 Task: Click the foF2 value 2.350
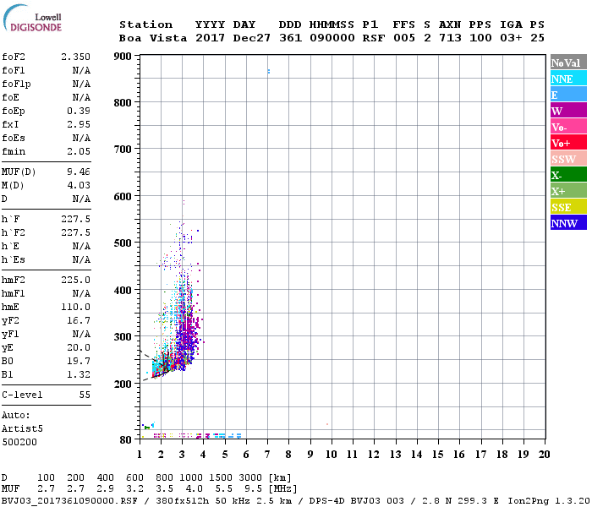76,57
